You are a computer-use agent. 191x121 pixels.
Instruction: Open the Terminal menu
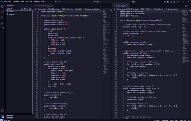point(37,2)
